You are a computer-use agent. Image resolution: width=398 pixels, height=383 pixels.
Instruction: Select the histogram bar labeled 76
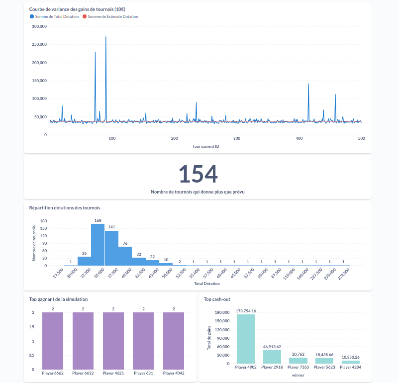click(125, 256)
